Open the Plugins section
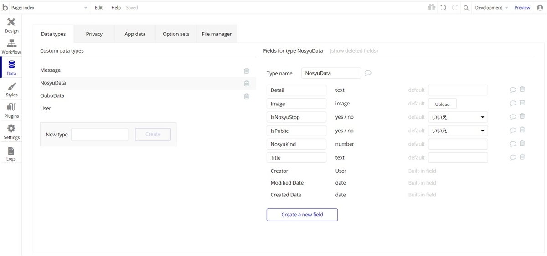Viewport: 547px width, 256px height. [x=11, y=110]
